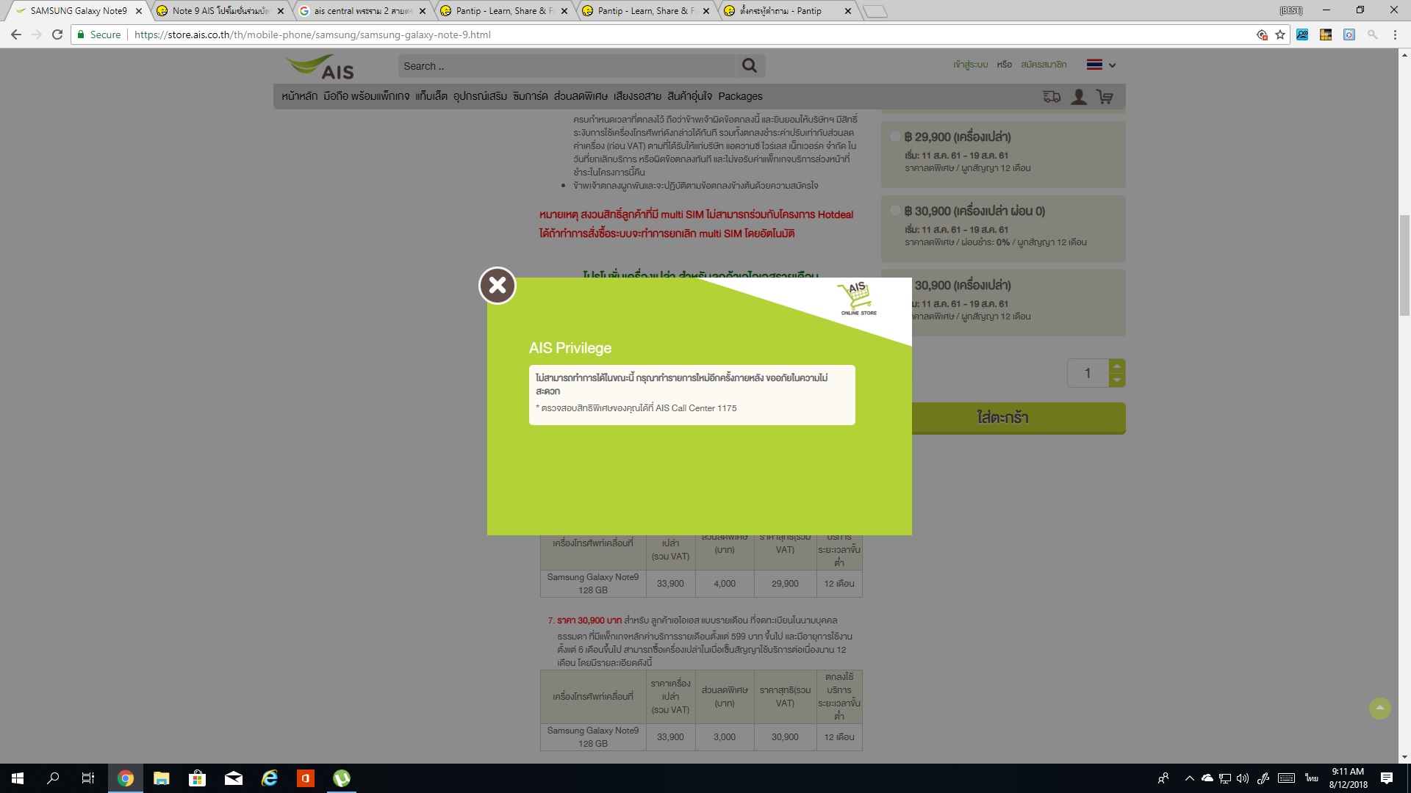Viewport: 1411px width, 793px height.
Task: Click the scroll-to-top round button
Action: [1379, 709]
